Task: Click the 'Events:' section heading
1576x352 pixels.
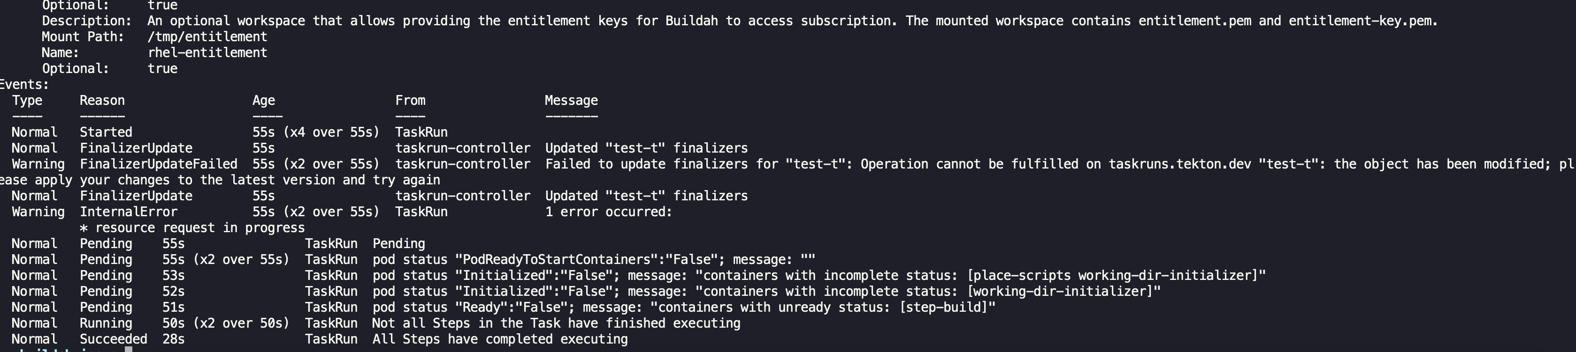Action: [24, 85]
